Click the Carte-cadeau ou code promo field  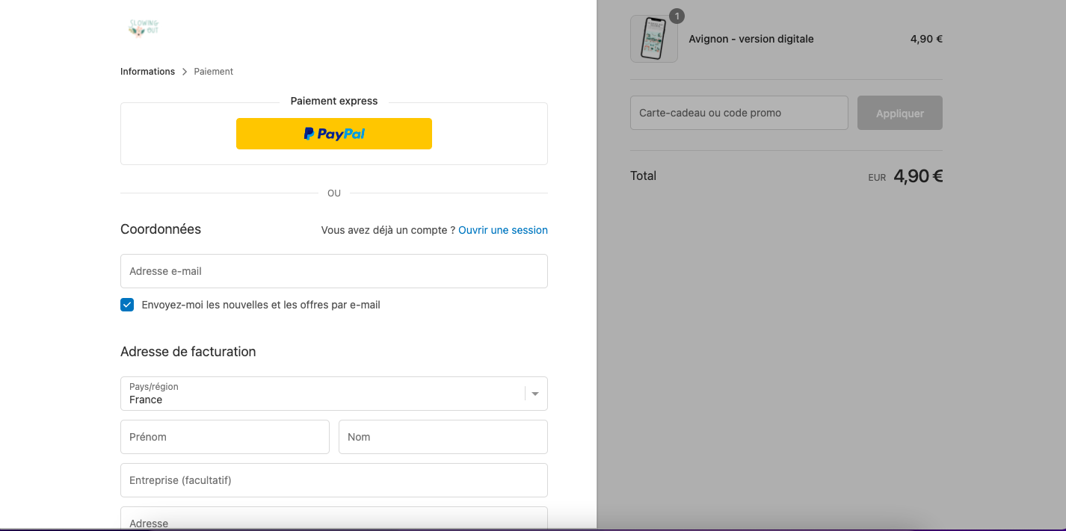(739, 113)
